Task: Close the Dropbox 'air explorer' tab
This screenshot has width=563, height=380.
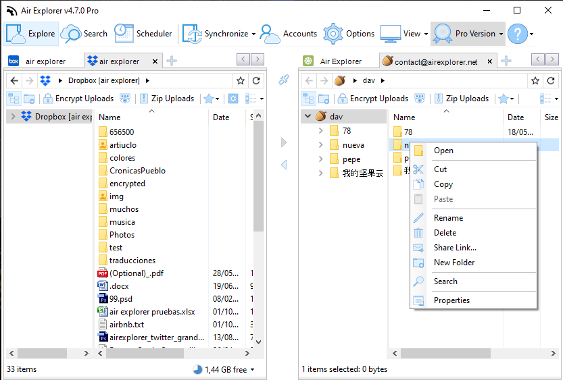Action: pos(155,61)
